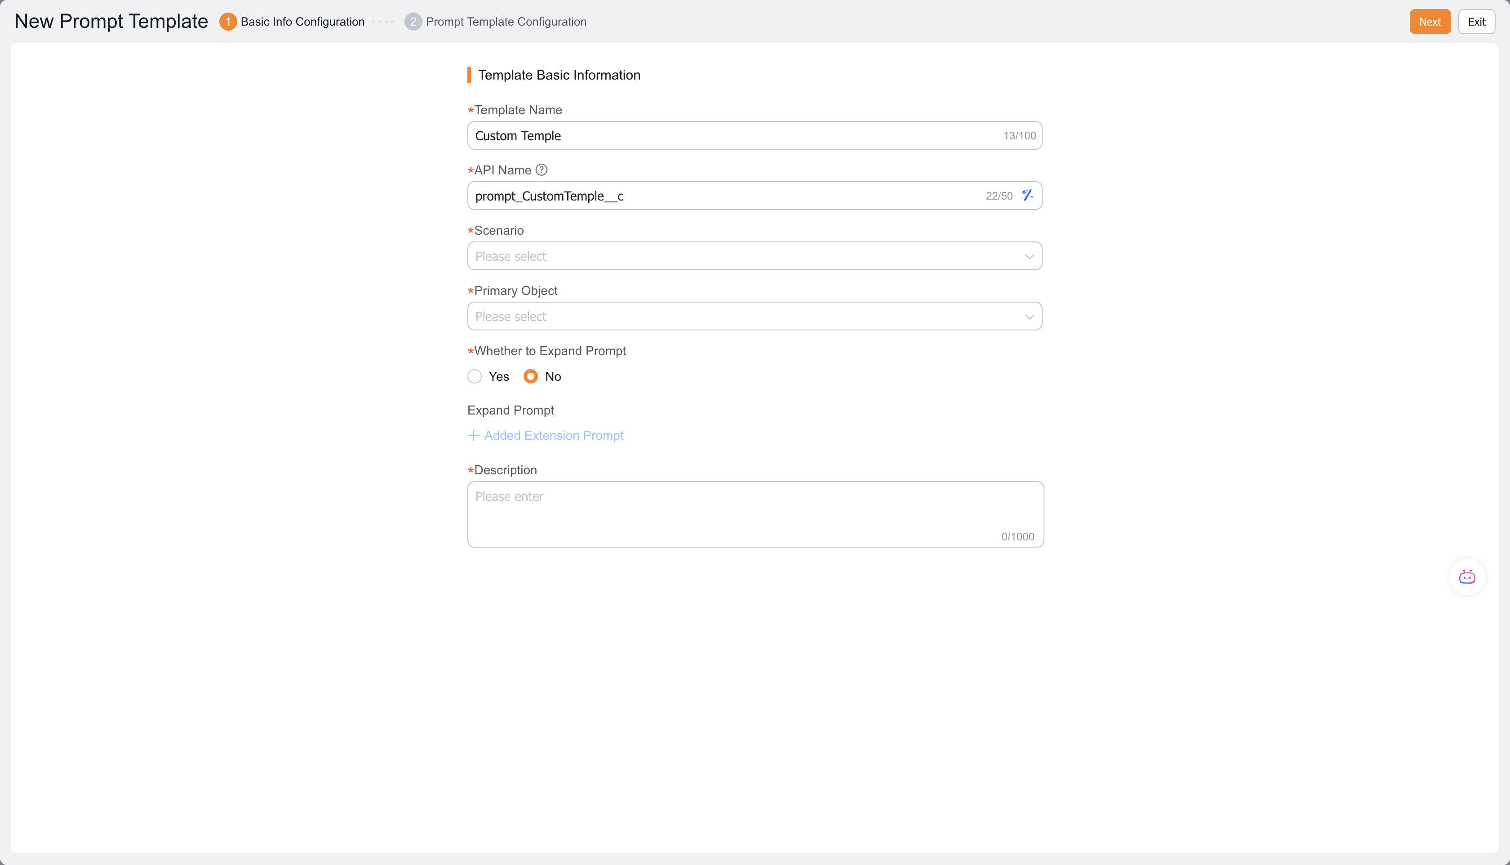
Task: Click the auto-generate API name wand icon
Action: coord(1027,196)
